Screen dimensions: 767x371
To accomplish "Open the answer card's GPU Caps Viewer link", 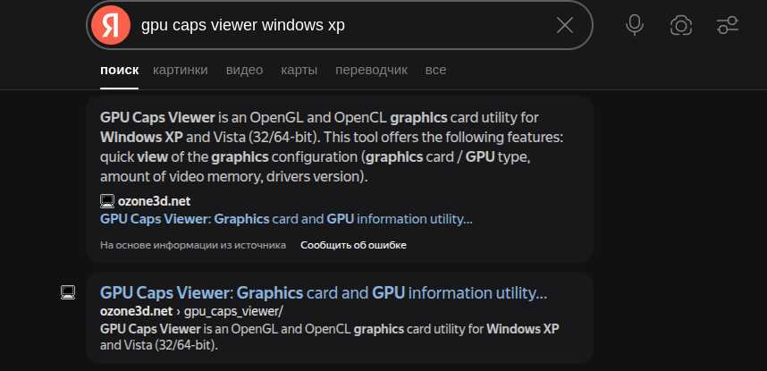I will pyautogui.click(x=286, y=219).
